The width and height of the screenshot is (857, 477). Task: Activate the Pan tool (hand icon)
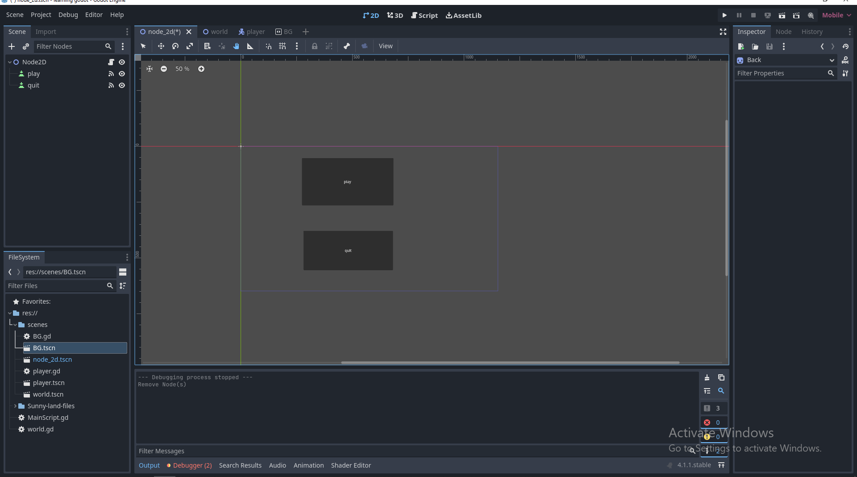pyautogui.click(x=236, y=46)
